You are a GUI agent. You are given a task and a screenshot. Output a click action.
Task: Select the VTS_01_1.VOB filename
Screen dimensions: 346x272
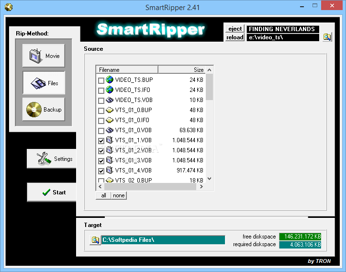coord(134,140)
